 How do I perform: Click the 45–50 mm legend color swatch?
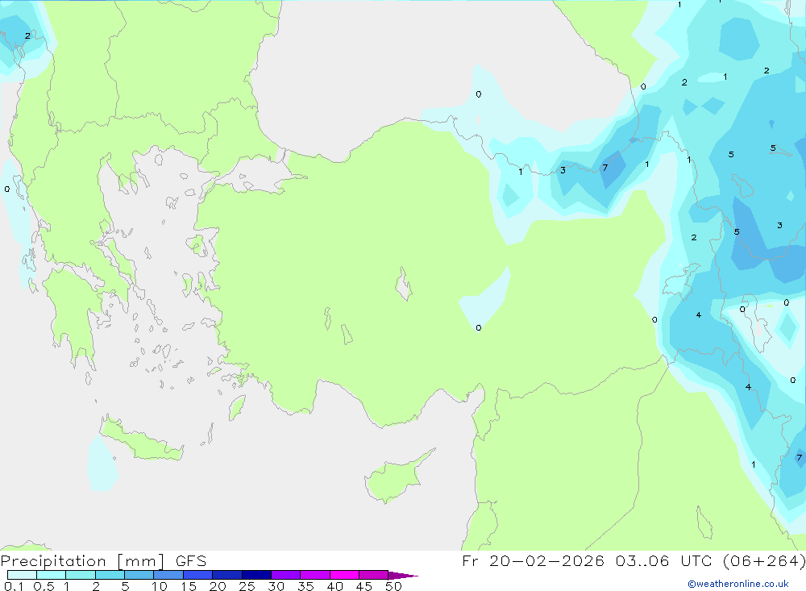(373, 575)
